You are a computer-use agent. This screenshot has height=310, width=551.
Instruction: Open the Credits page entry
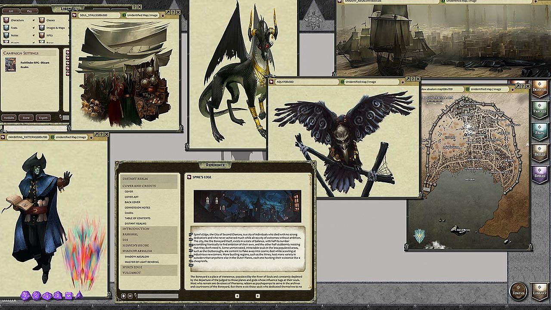(129, 213)
